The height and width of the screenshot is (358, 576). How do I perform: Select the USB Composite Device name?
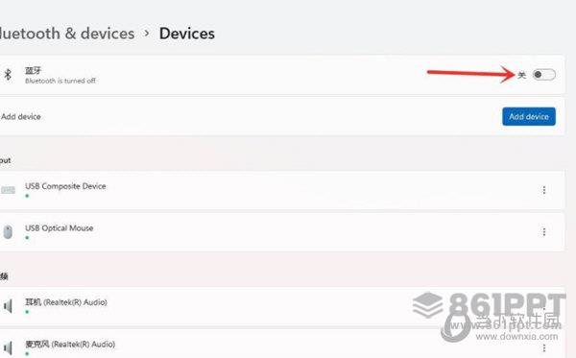click(x=65, y=186)
